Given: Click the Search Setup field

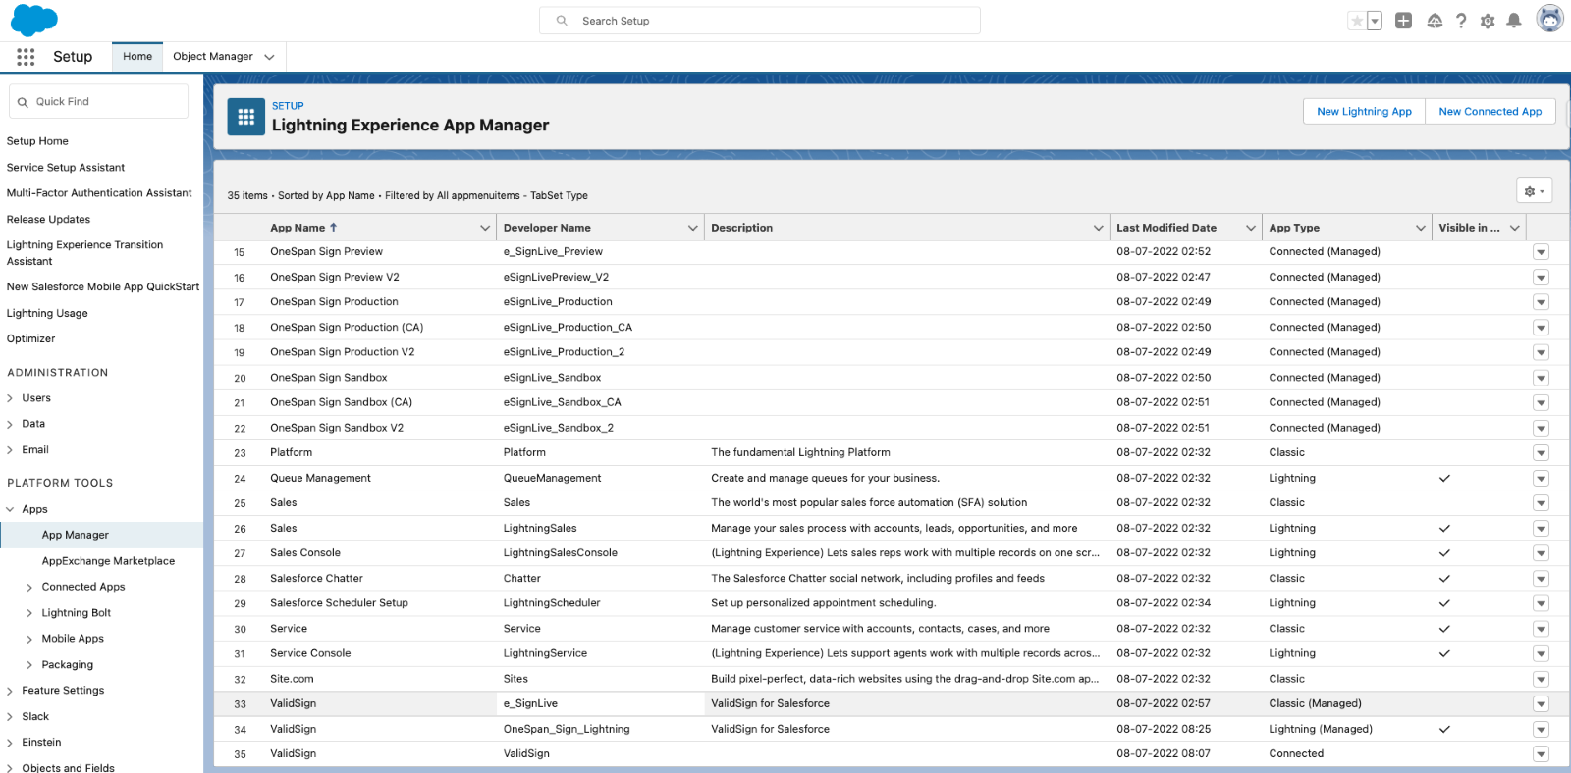Looking at the screenshot, I should click(x=760, y=21).
